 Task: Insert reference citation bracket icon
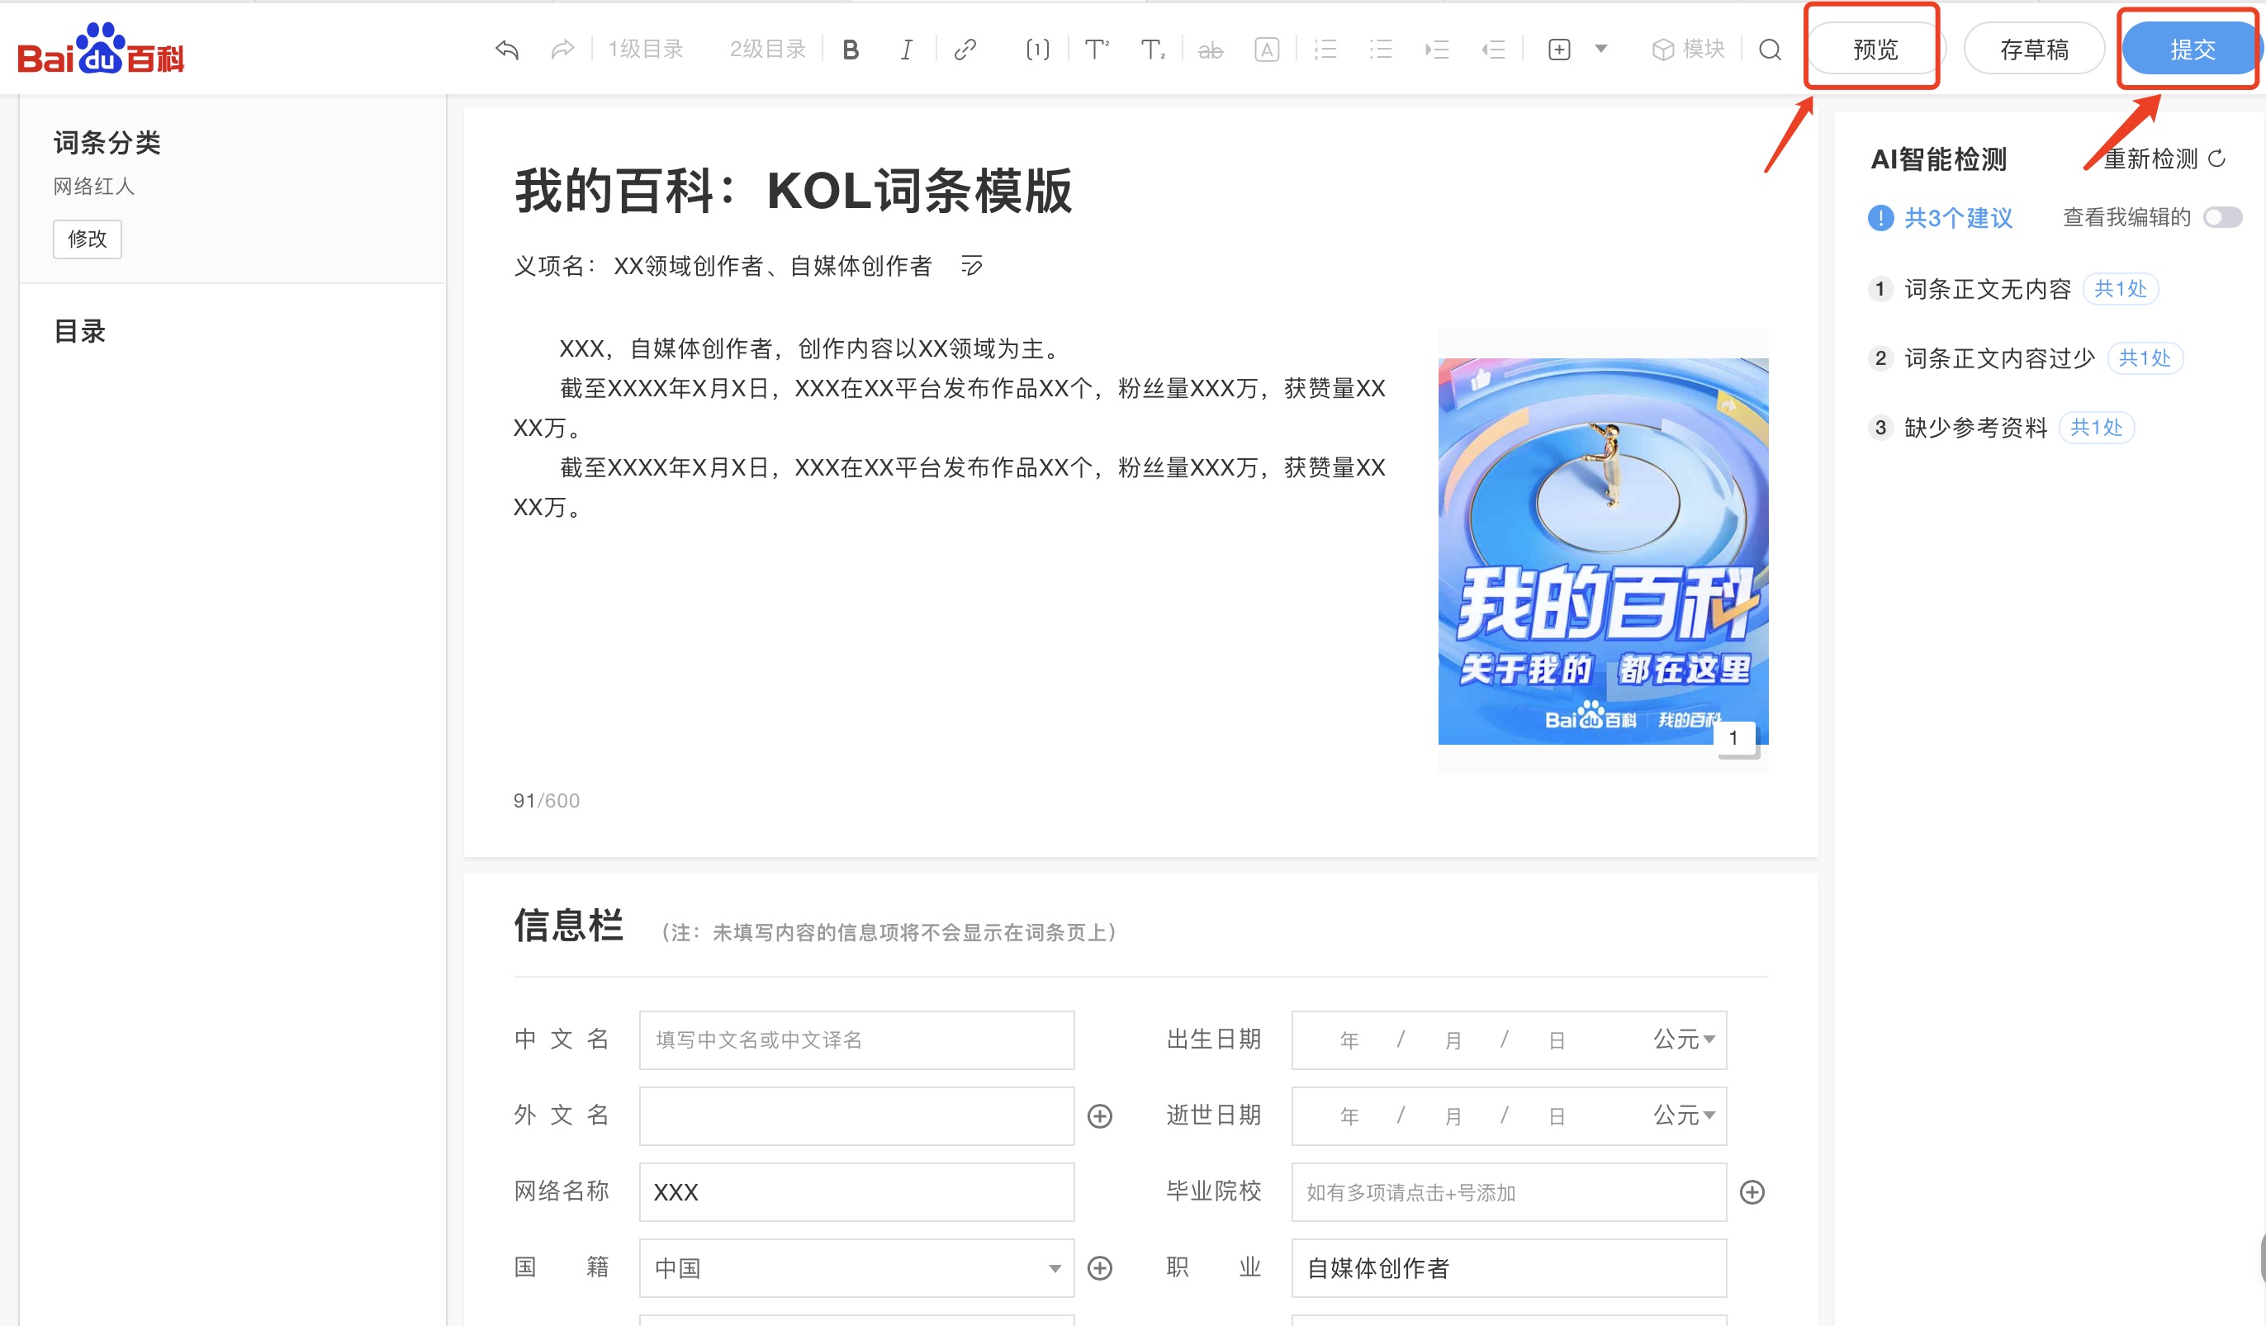(1038, 50)
